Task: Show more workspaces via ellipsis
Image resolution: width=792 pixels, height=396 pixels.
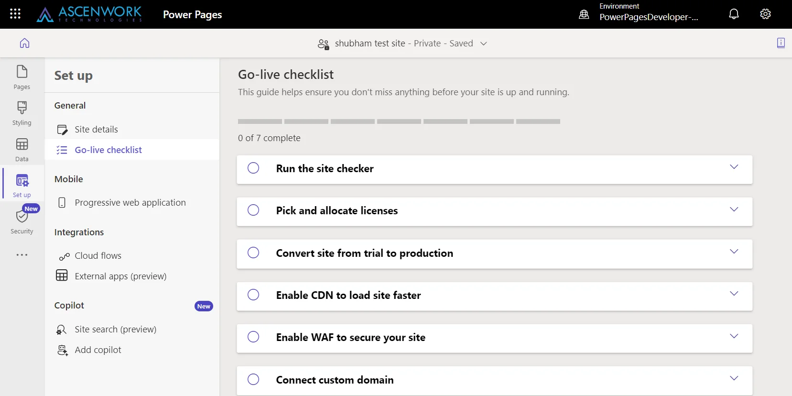Action: pos(22,255)
